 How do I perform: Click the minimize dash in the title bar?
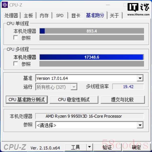point(108,5)
